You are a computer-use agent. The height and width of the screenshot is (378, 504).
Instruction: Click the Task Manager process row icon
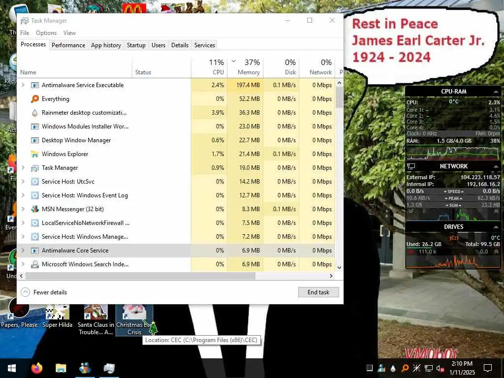[35, 168]
